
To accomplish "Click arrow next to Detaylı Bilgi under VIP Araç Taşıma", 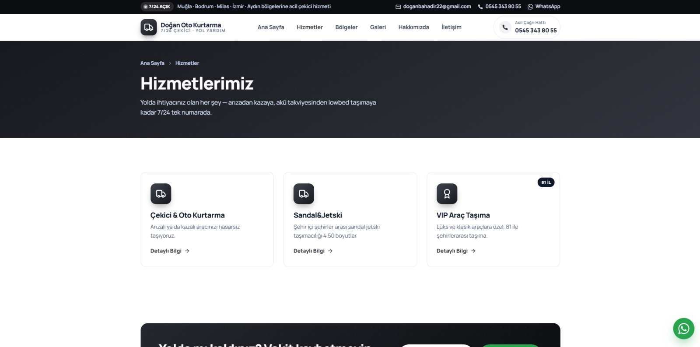I will point(473,251).
